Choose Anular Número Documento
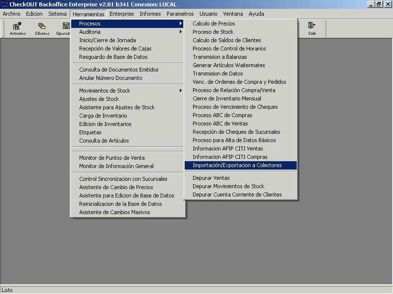The width and height of the screenshot is (393, 294). click(x=128, y=78)
